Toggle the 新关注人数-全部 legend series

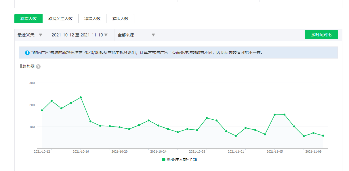[179, 160]
